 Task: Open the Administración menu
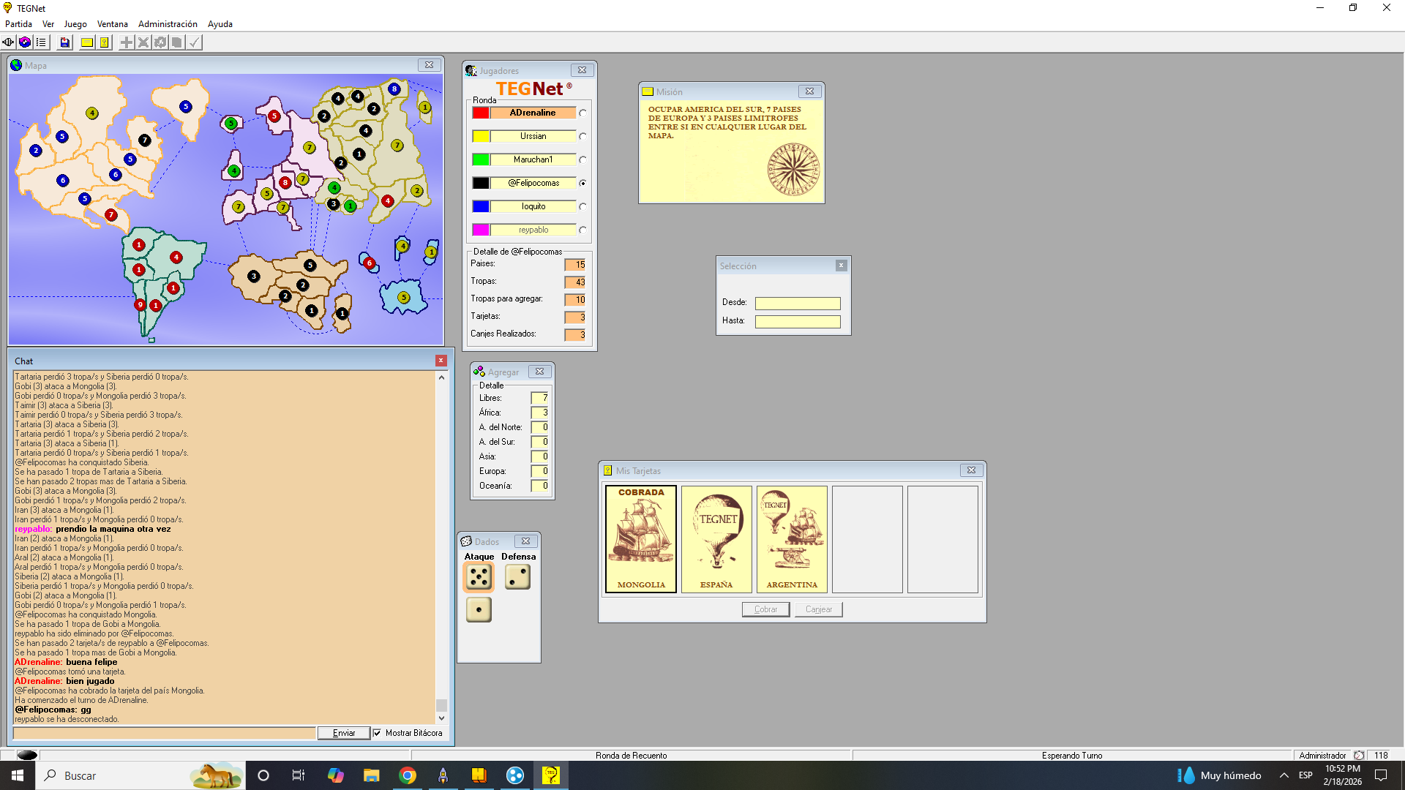click(x=168, y=24)
